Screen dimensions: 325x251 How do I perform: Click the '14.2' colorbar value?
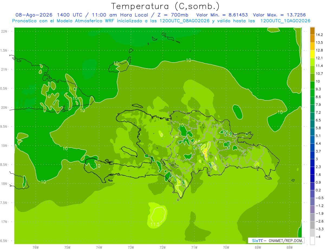[319, 35]
